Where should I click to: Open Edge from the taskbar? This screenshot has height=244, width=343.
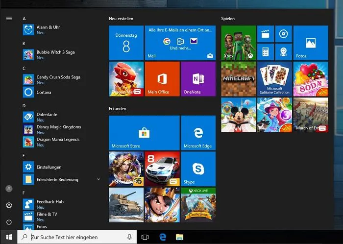[163, 237]
